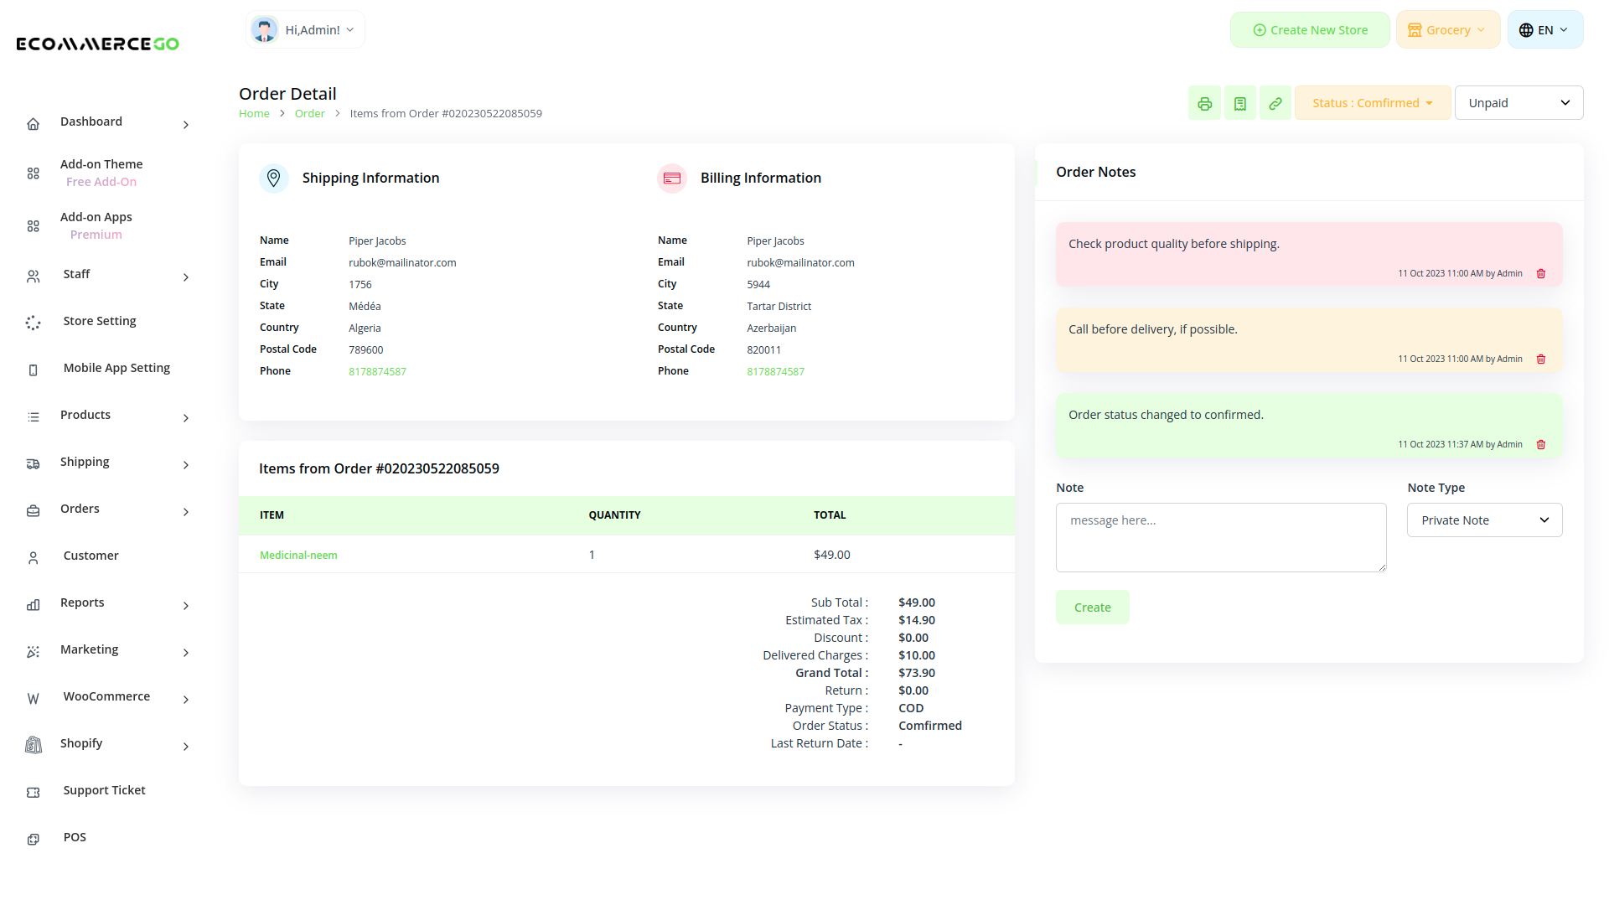Open the Unpaid payment status dropdown
This screenshot has height=905, width=1609.
[x=1518, y=102]
